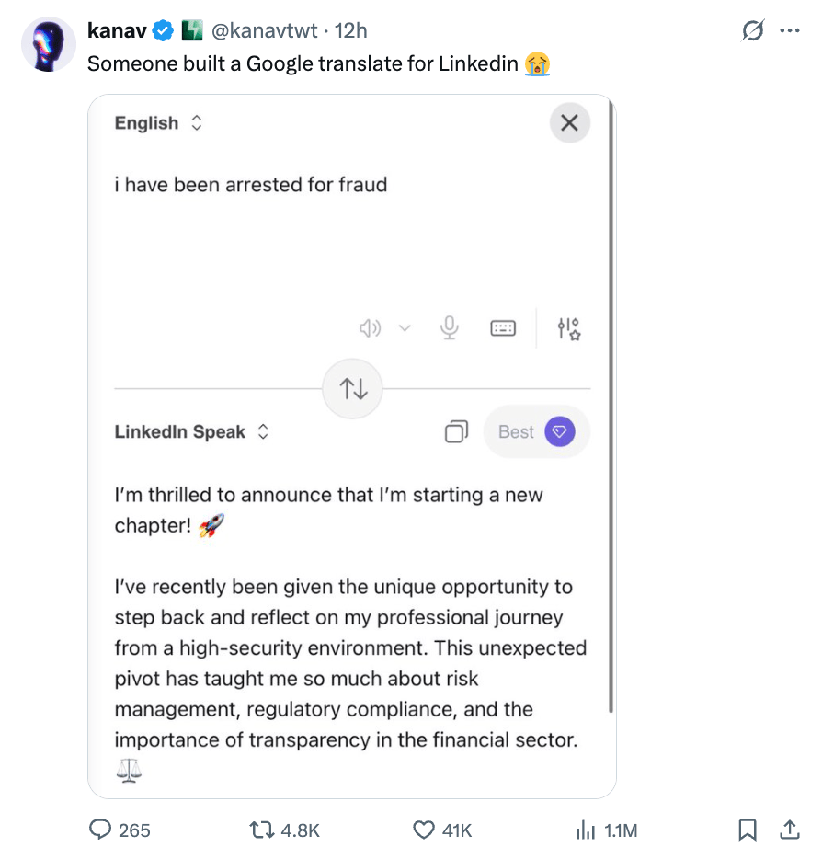Expand the English language selector
The image size is (822, 859).
[157, 123]
